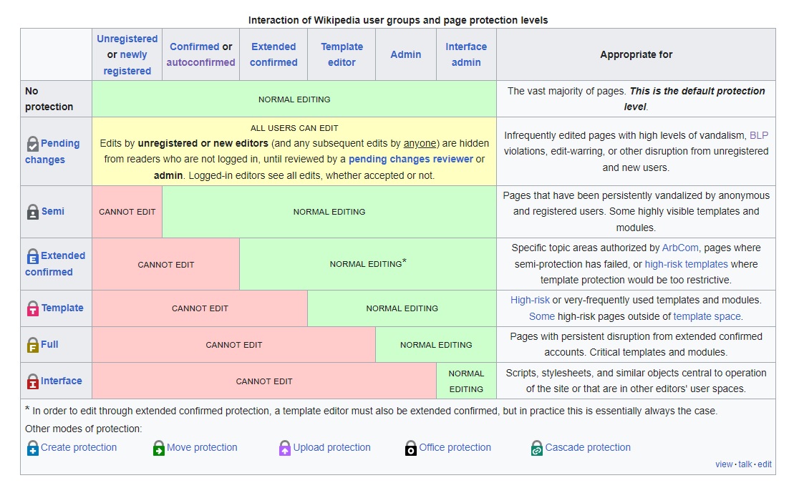Click the Office protection black padlock icon
The height and width of the screenshot is (493, 794).
pyautogui.click(x=412, y=447)
